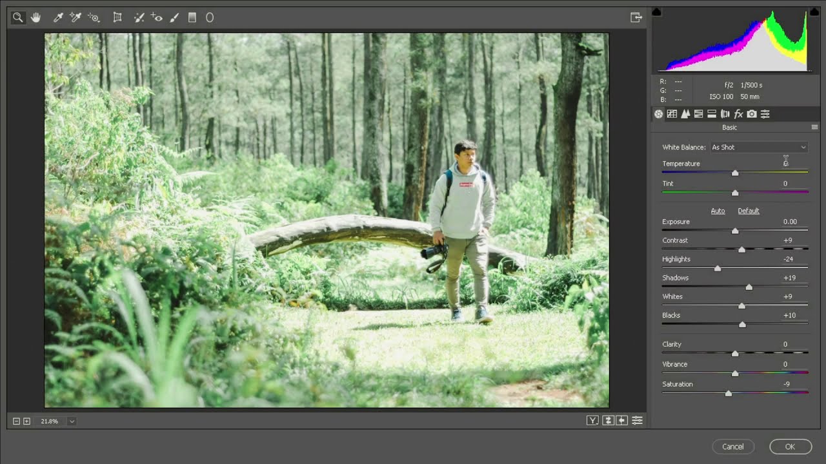Click the Temperature slider handle
The width and height of the screenshot is (826, 464).
click(x=735, y=173)
